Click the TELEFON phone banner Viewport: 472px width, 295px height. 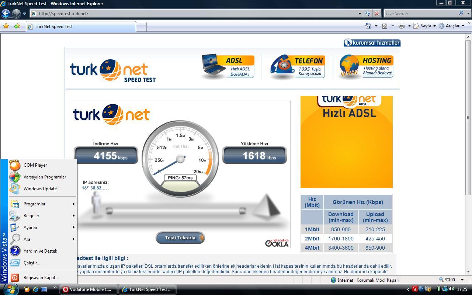(297, 67)
